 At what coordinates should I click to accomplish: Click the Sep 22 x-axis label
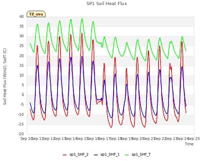click(160, 139)
